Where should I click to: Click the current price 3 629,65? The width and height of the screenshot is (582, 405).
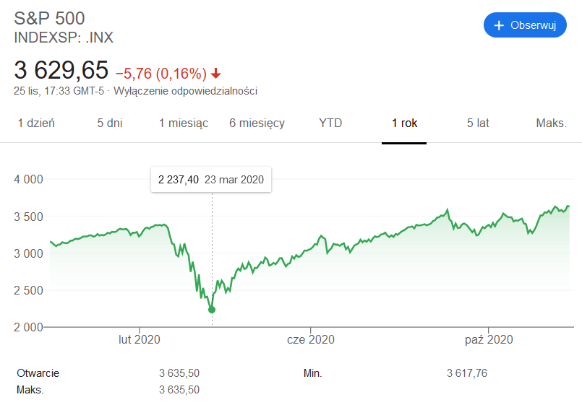[x=61, y=71]
